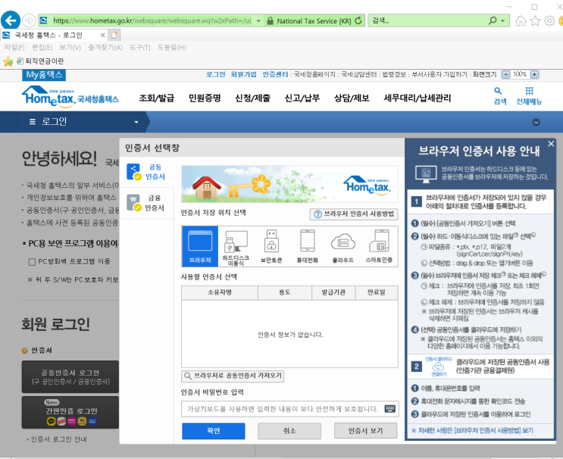
Task: Open the search provider dropdown arrow
Action: pos(502,20)
